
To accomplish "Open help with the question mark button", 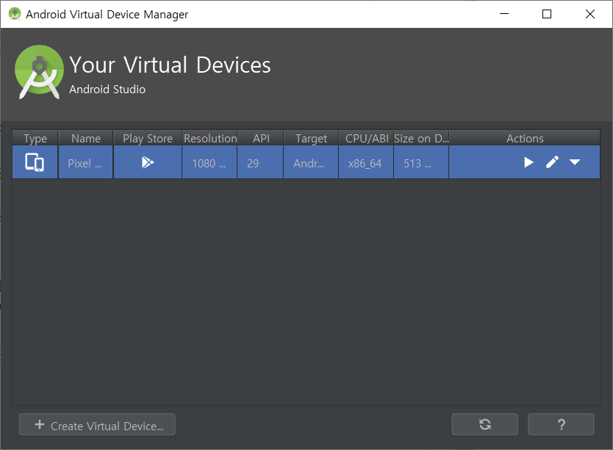I will click(561, 424).
